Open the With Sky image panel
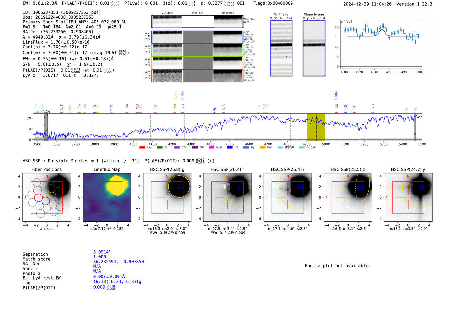This screenshot has width=455, height=310. (x=281, y=48)
